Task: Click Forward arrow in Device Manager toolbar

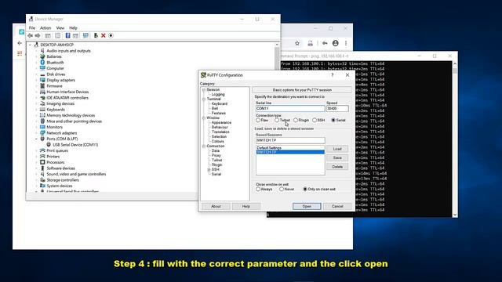Action: (38, 35)
